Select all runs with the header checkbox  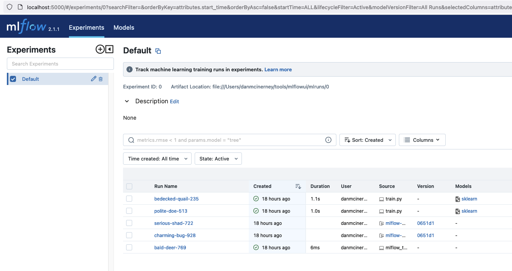point(129,186)
